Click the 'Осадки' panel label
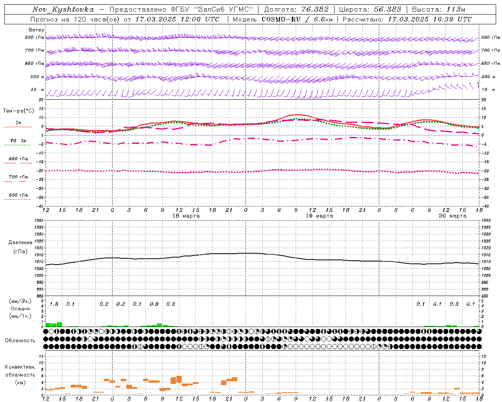 [20, 309]
